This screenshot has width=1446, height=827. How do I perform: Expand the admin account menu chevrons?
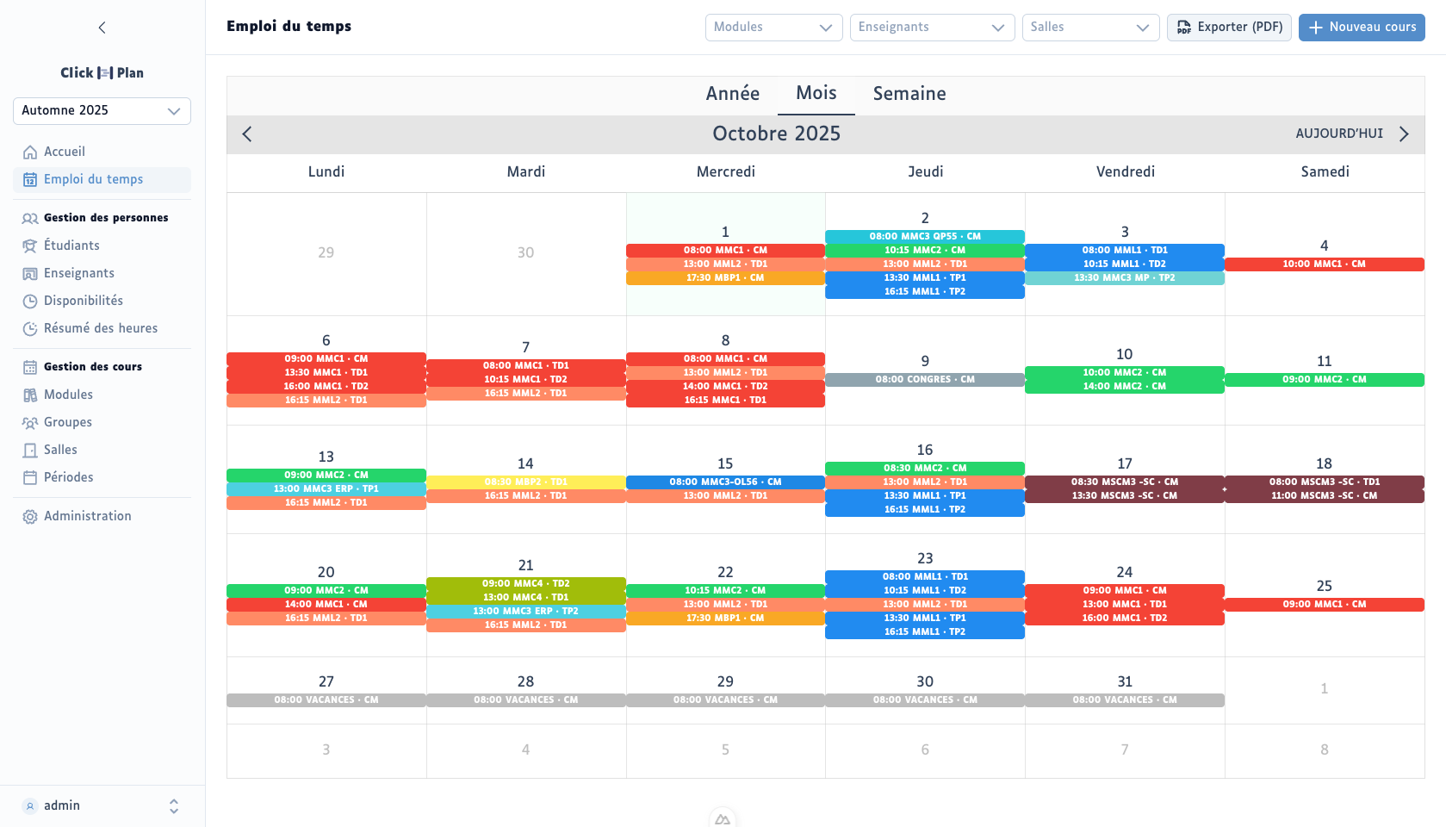174,806
